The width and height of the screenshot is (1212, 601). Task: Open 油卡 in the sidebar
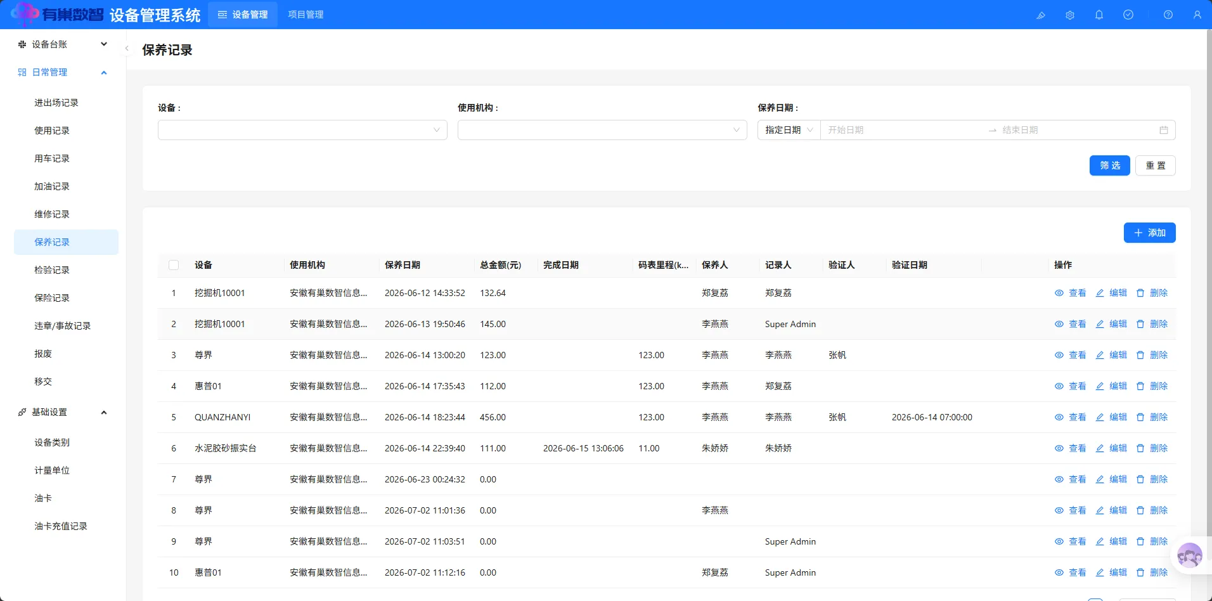pyautogui.click(x=66, y=498)
